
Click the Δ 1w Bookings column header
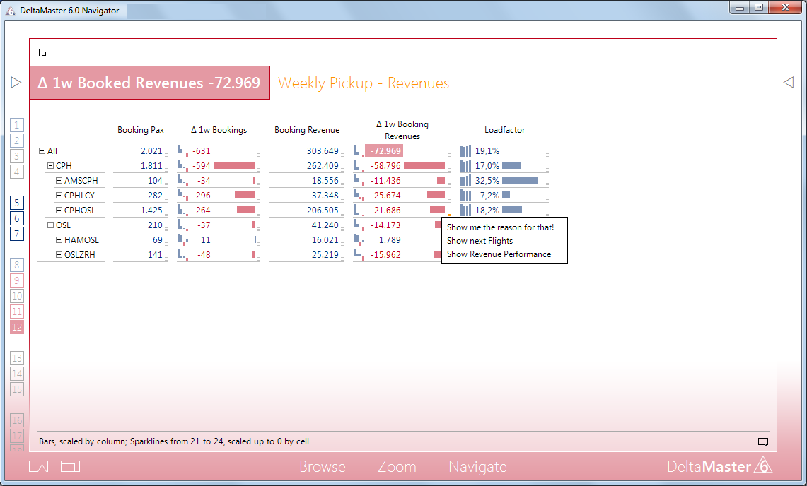pos(219,130)
